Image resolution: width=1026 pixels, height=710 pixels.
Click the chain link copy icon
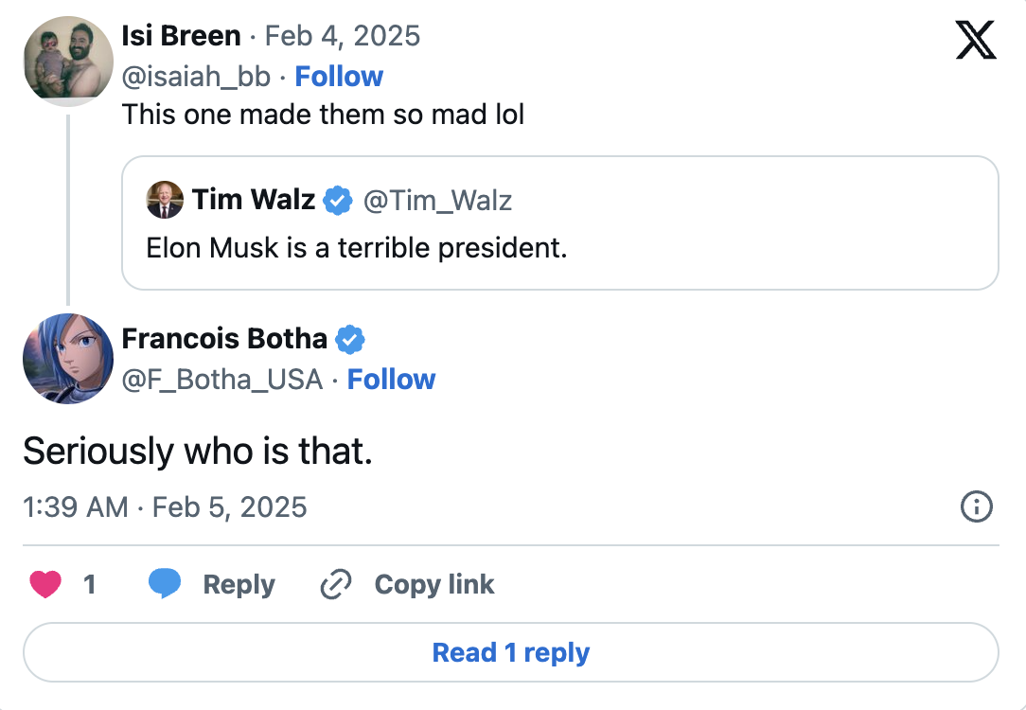click(x=335, y=585)
